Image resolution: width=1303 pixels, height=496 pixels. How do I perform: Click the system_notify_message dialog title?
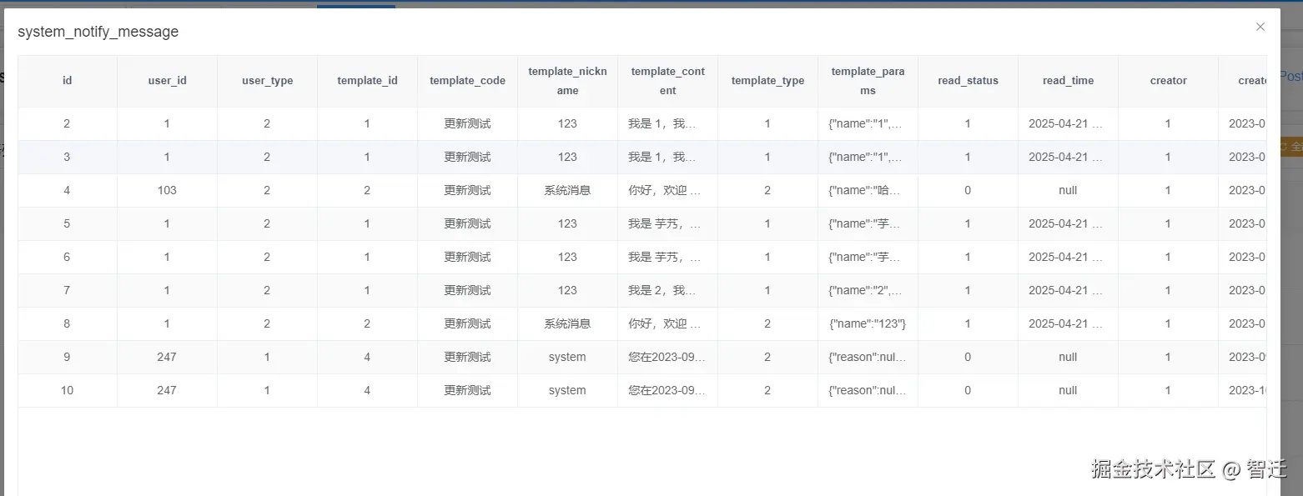(x=98, y=32)
